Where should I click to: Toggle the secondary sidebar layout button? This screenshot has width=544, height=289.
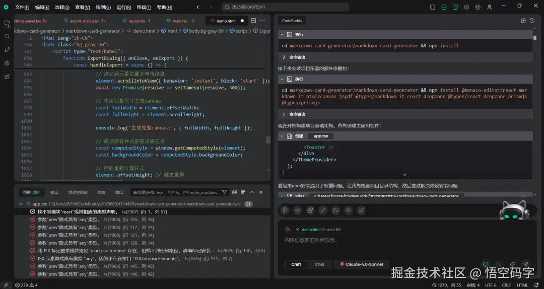[455, 7]
